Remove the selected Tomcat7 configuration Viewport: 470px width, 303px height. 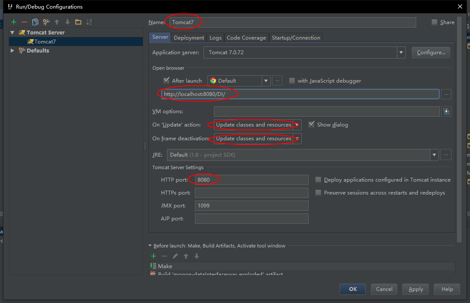coord(25,22)
